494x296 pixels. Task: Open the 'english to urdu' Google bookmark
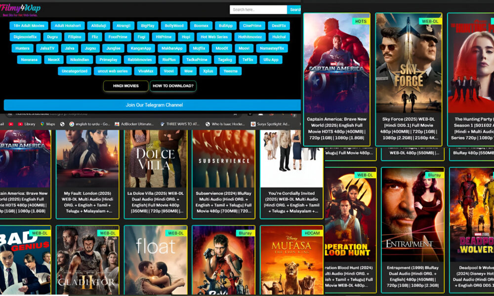pyautogui.click(x=89, y=124)
